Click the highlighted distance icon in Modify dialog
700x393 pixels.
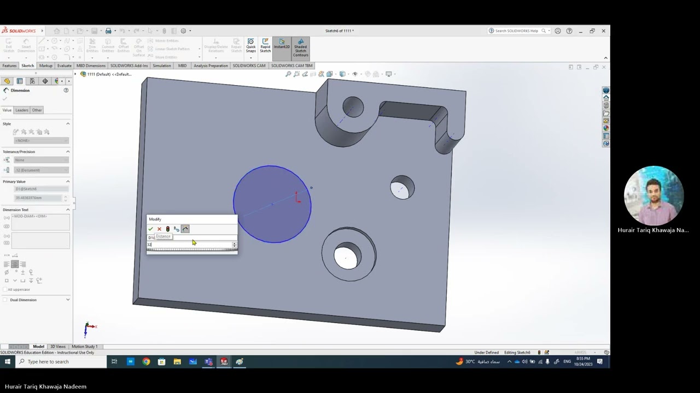pyautogui.click(x=185, y=229)
